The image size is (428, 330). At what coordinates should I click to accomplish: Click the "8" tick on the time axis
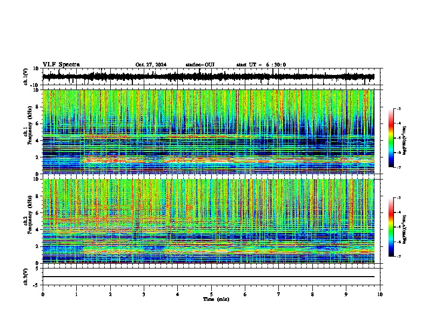312,294
